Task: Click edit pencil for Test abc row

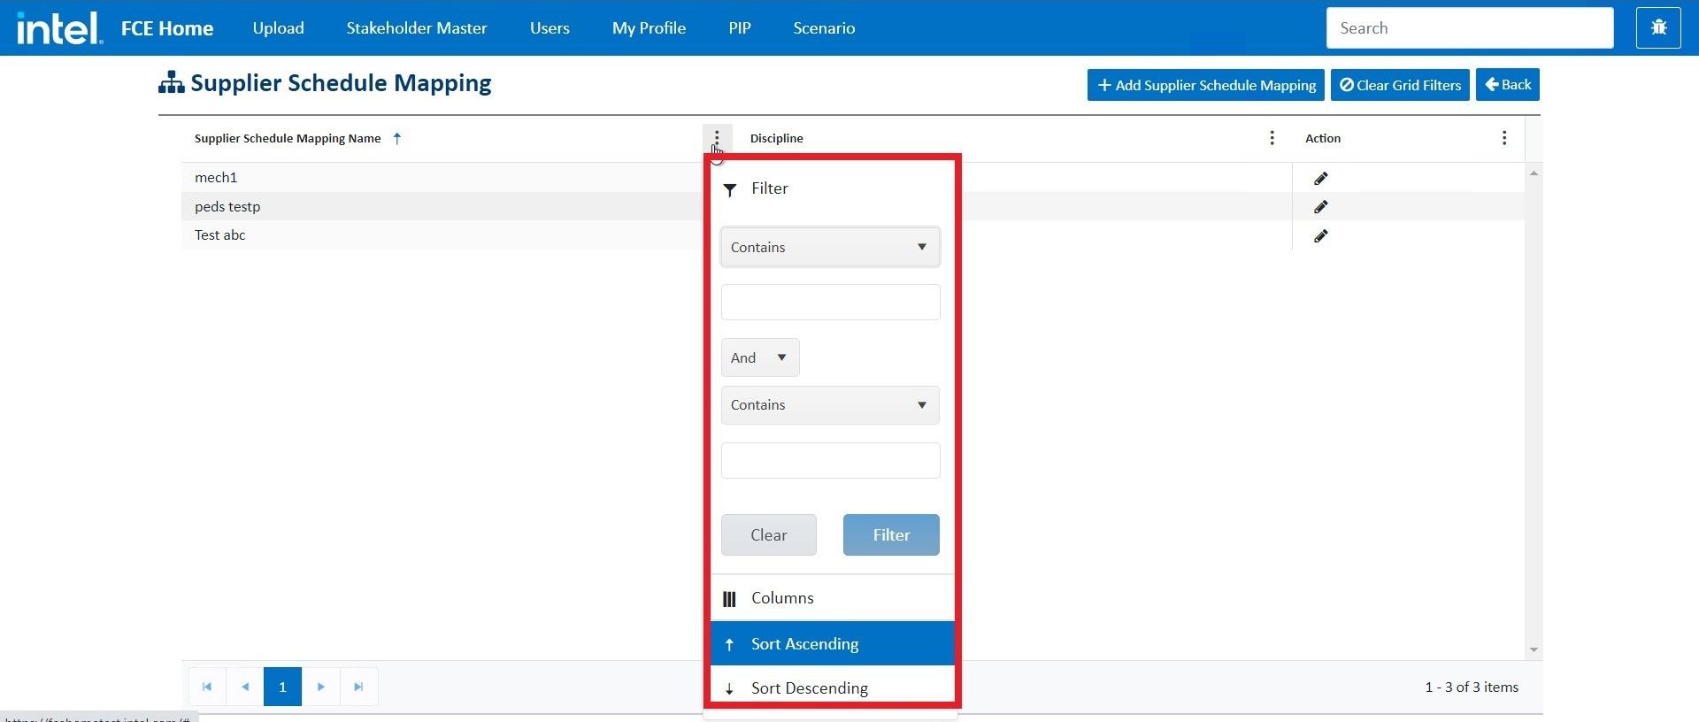Action: pos(1320,236)
